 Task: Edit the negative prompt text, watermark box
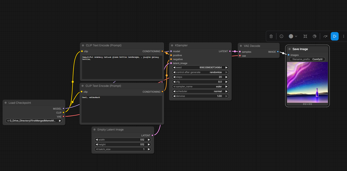coord(121,109)
